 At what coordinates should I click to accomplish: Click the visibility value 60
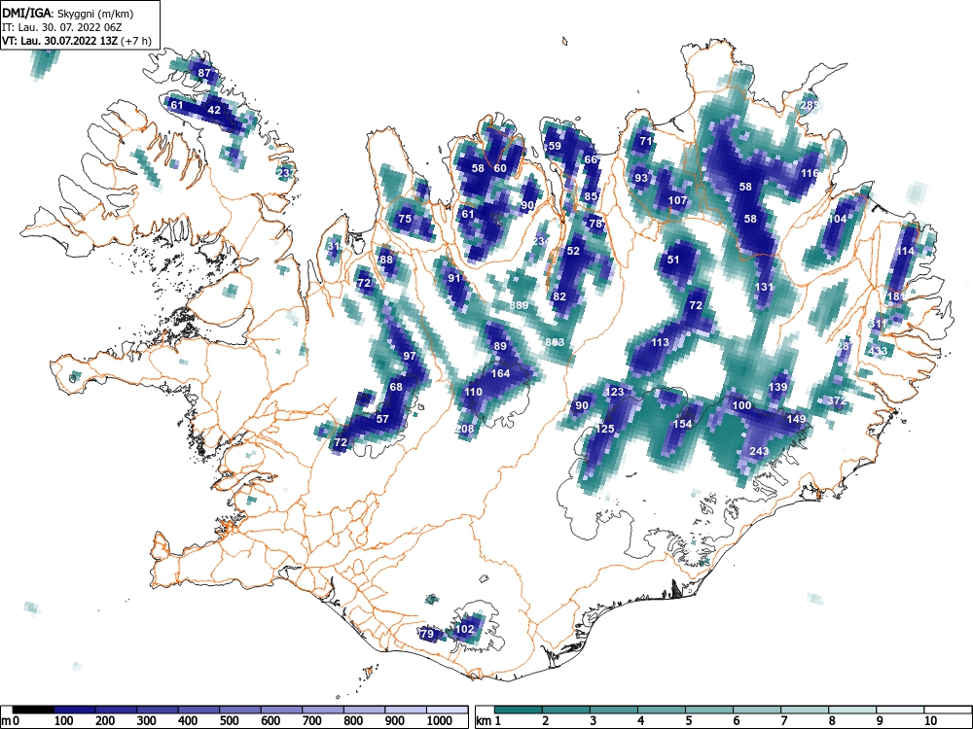point(500,168)
